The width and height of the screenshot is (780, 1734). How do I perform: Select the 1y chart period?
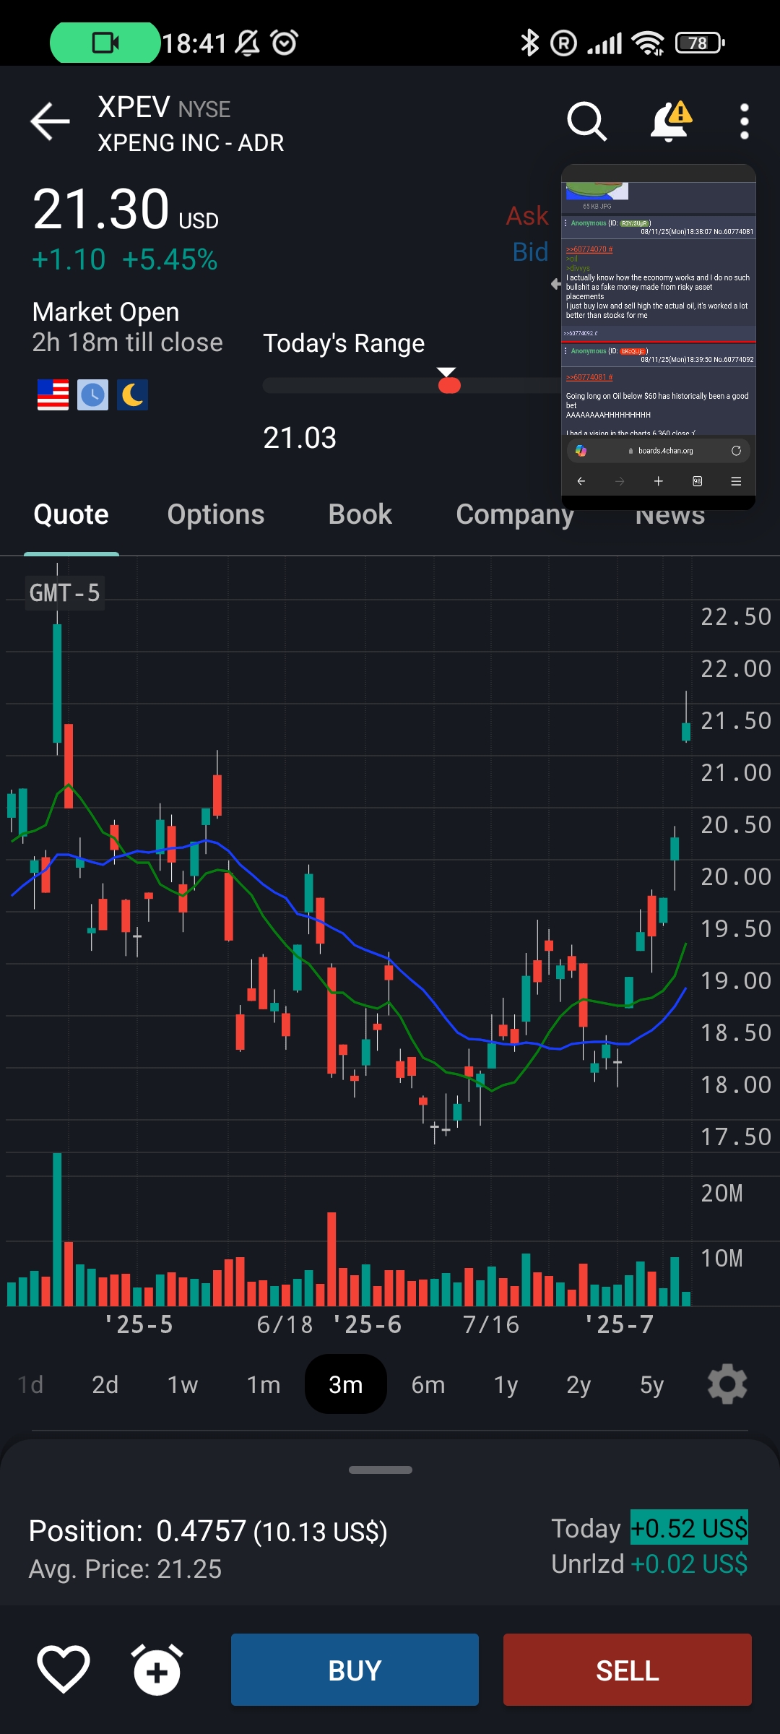coord(506,1384)
